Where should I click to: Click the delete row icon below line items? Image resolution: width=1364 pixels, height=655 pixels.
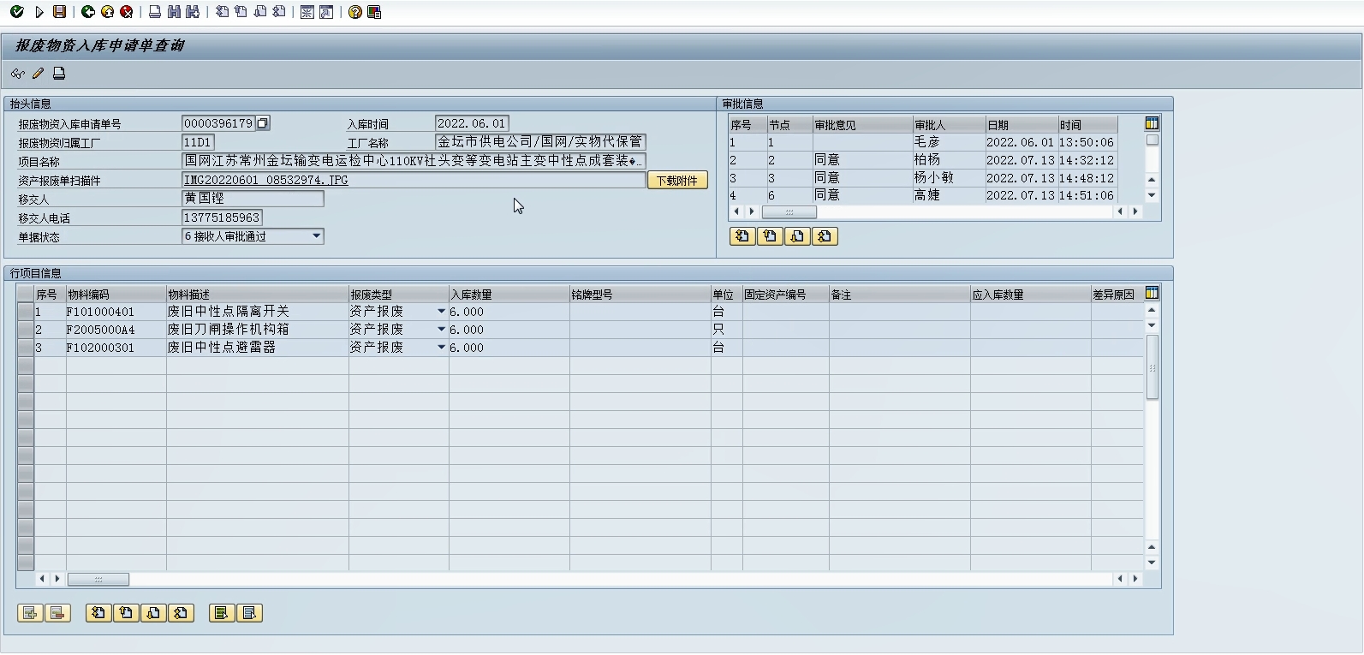coord(57,613)
